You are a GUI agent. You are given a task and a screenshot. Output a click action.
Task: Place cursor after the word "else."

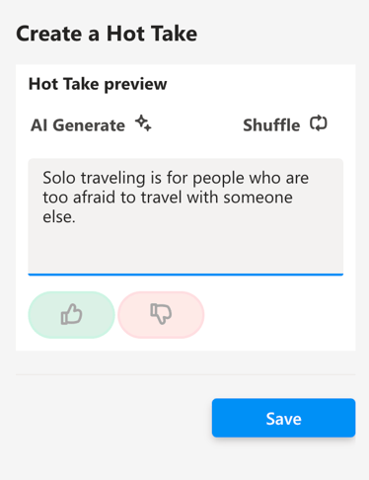(x=76, y=217)
